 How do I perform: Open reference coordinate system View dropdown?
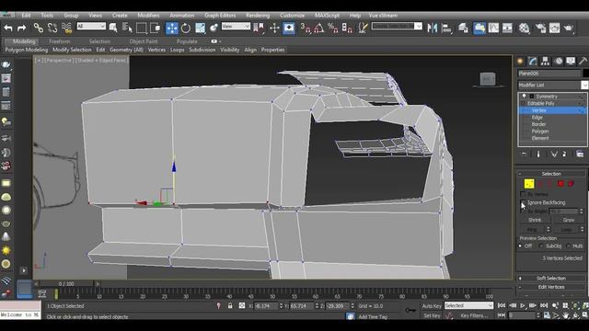tap(236, 27)
